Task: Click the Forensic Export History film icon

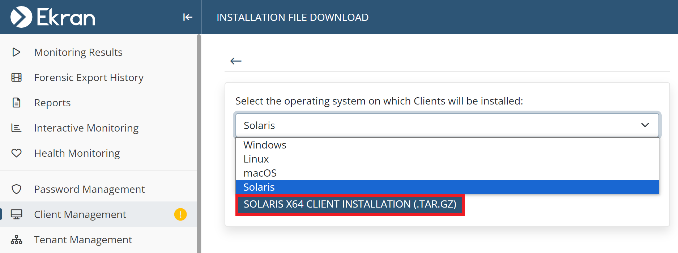Action: [x=17, y=77]
